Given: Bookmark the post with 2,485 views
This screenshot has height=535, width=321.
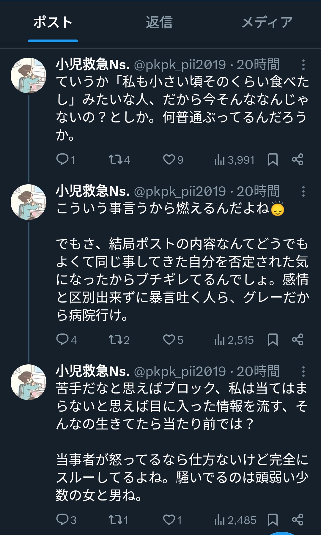Looking at the screenshot, I should click(273, 520).
